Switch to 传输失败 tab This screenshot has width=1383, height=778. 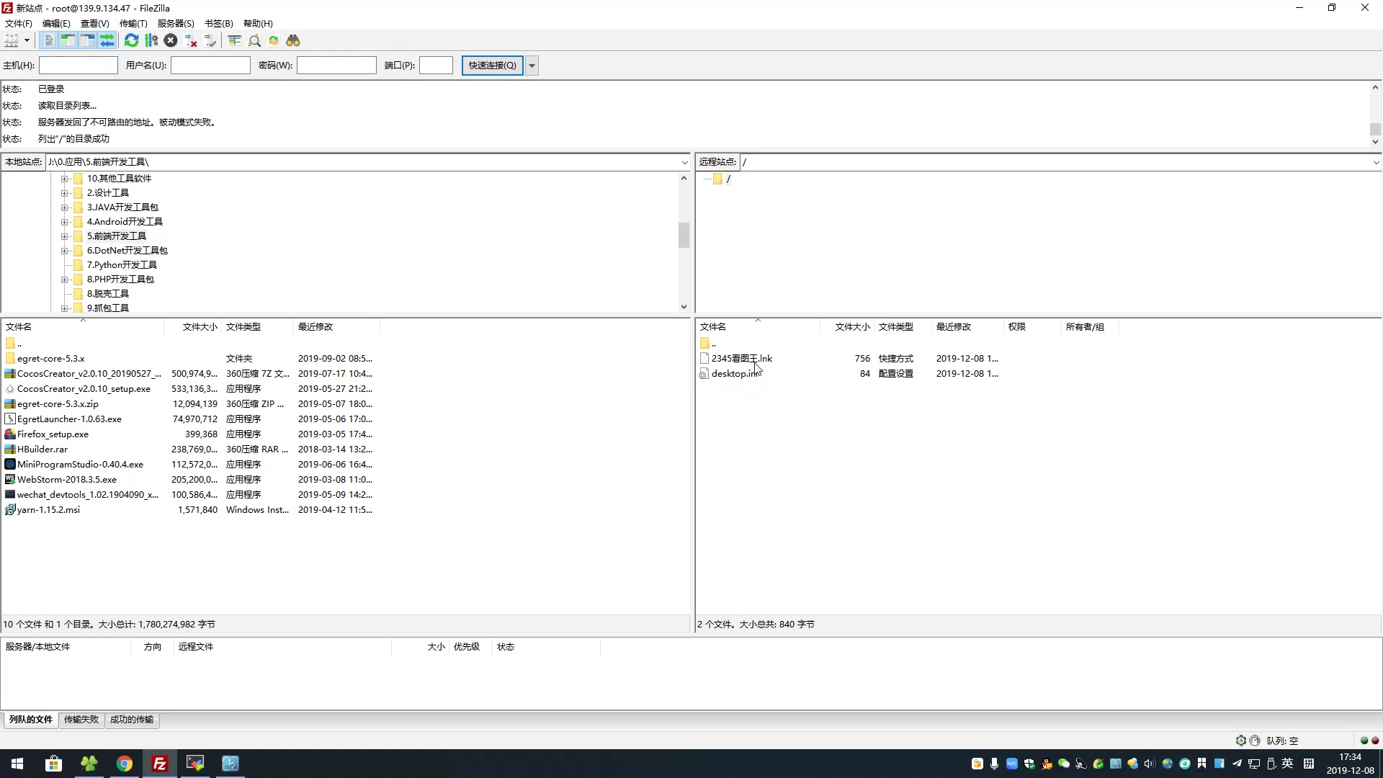click(x=81, y=720)
